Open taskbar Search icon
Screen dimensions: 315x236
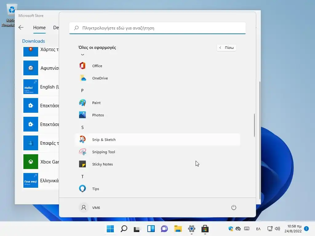point(124,229)
